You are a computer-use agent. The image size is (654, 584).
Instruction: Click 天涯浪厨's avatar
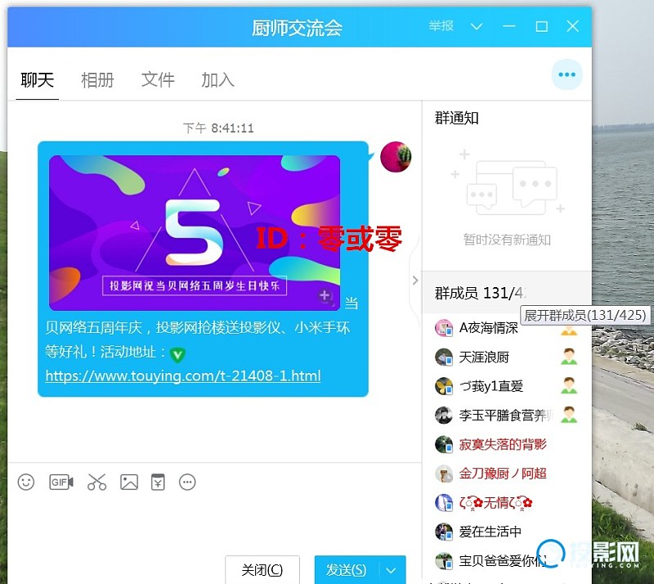click(x=444, y=357)
